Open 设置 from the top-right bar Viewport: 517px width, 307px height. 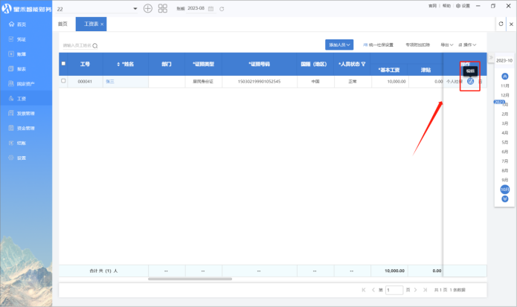tap(465, 5)
